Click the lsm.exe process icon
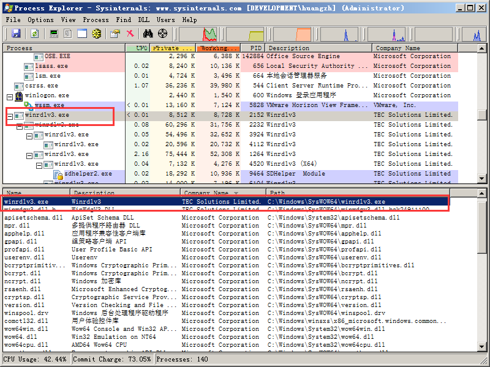This screenshot has width=490, height=367. coord(29,77)
